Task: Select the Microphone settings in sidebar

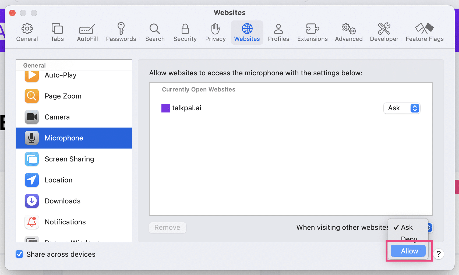Action: (64, 138)
